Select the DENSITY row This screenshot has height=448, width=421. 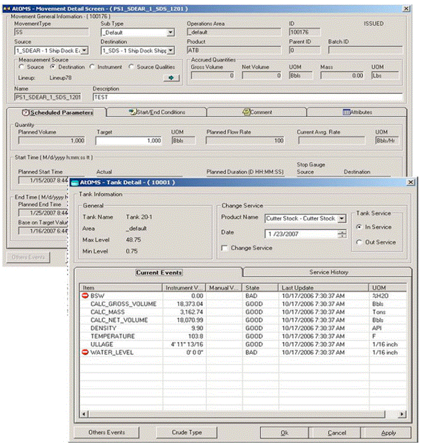pyautogui.click(x=243, y=328)
